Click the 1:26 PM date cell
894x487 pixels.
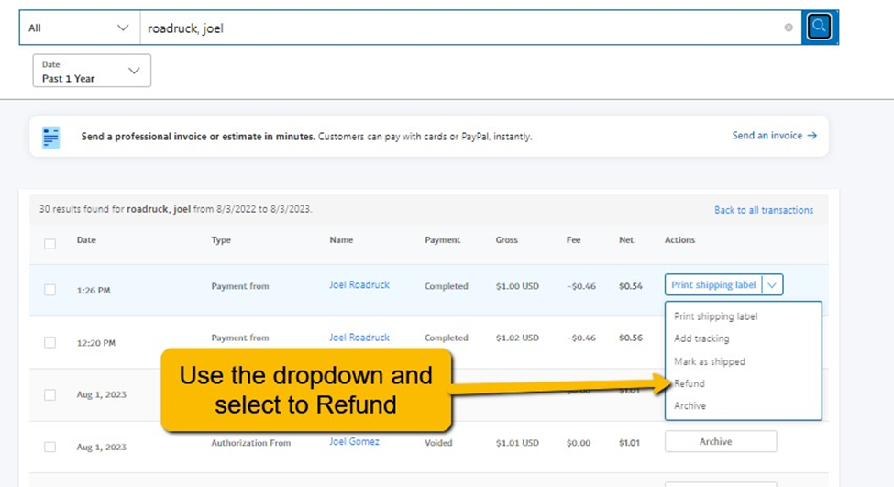pyautogui.click(x=94, y=290)
